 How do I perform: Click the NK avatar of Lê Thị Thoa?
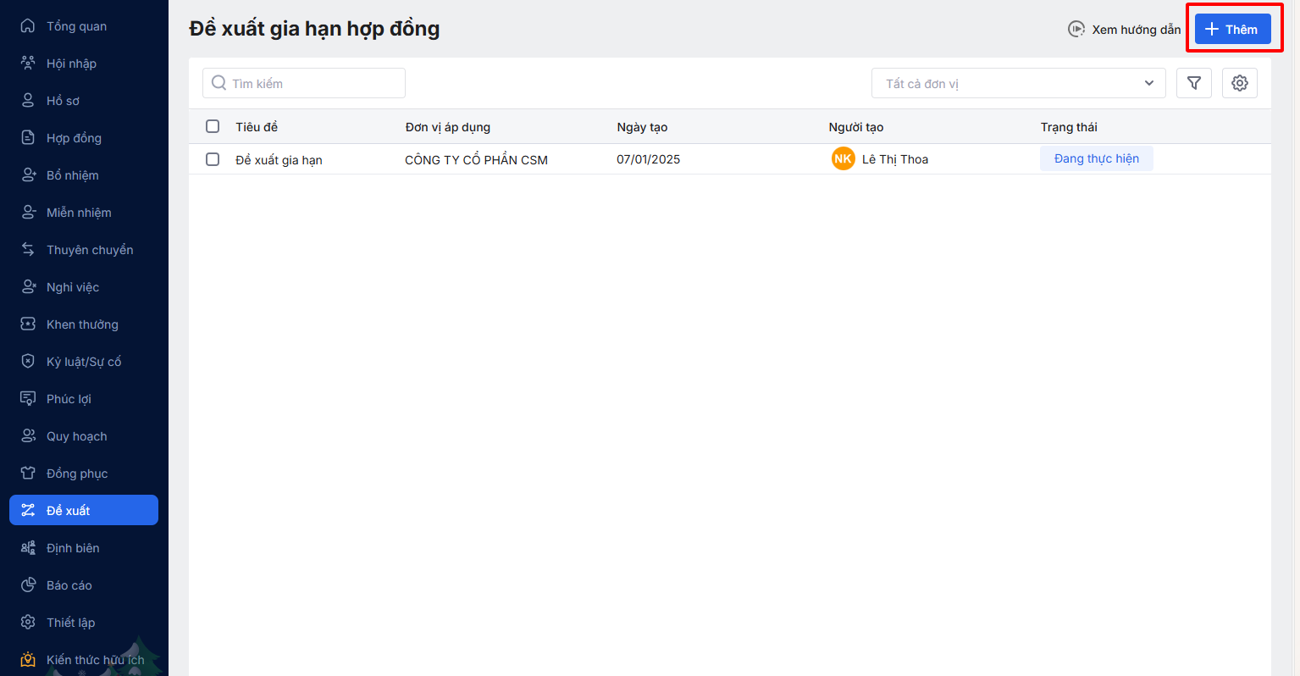click(843, 159)
